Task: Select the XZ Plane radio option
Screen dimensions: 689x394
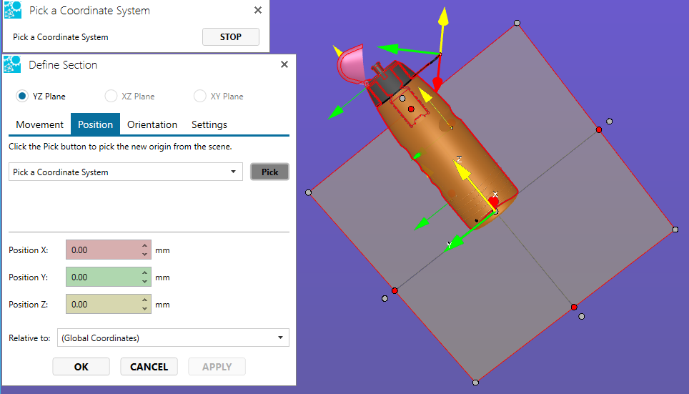Action: point(129,96)
